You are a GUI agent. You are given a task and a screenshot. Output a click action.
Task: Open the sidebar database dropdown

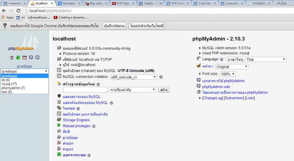[24, 71]
